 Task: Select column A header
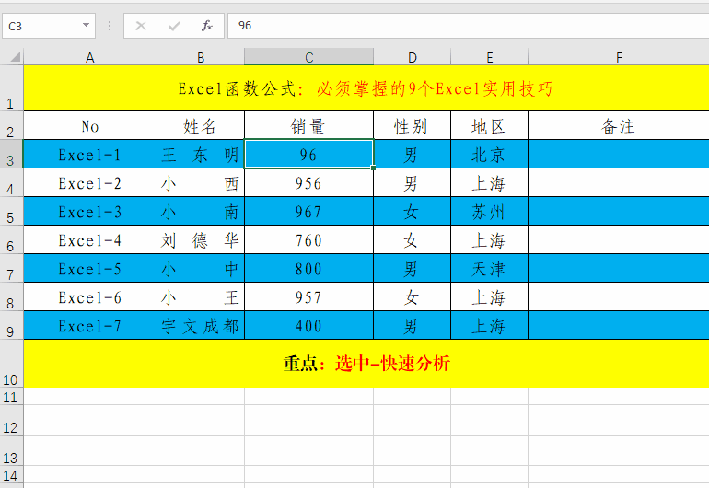90,57
